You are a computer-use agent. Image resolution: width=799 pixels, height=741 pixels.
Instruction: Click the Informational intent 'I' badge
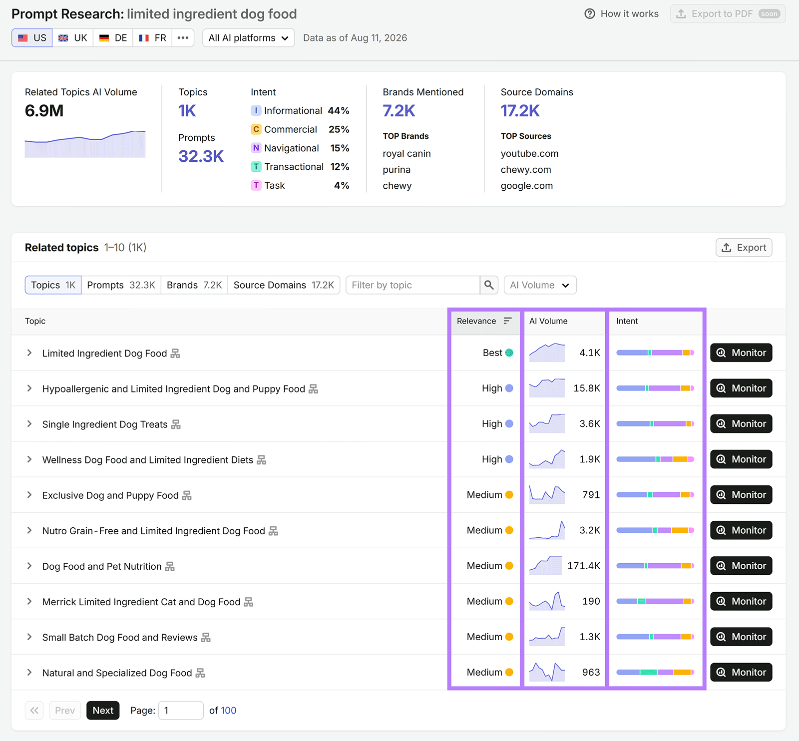(256, 111)
